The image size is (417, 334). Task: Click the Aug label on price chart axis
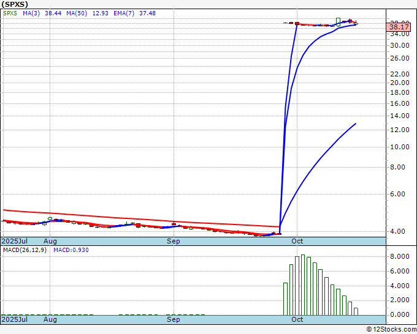pos(50,241)
